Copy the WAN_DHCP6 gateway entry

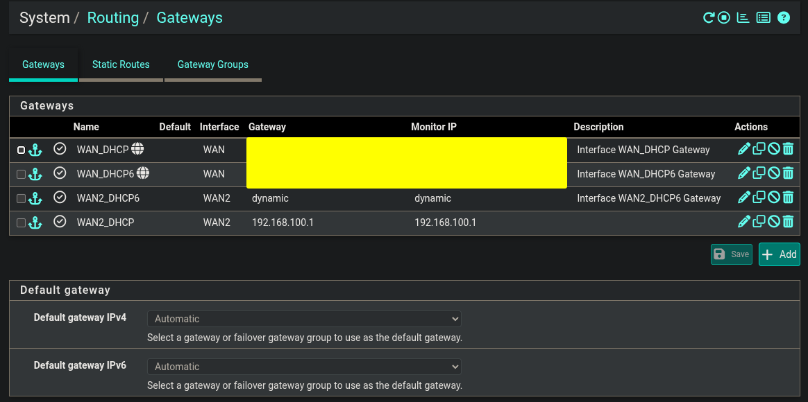click(759, 173)
